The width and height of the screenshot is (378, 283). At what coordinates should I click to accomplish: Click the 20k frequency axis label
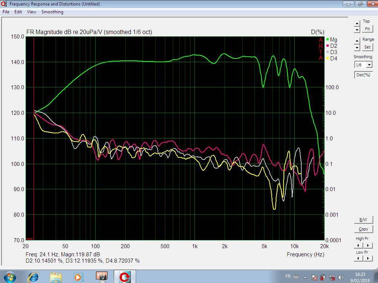[x=324, y=246]
